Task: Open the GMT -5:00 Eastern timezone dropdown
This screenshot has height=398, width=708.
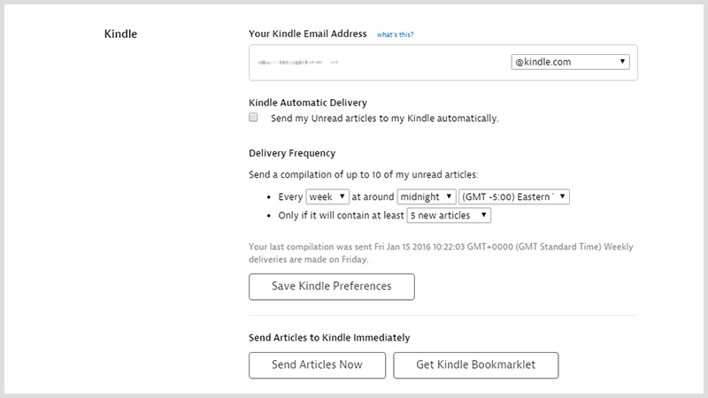Action: [514, 196]
